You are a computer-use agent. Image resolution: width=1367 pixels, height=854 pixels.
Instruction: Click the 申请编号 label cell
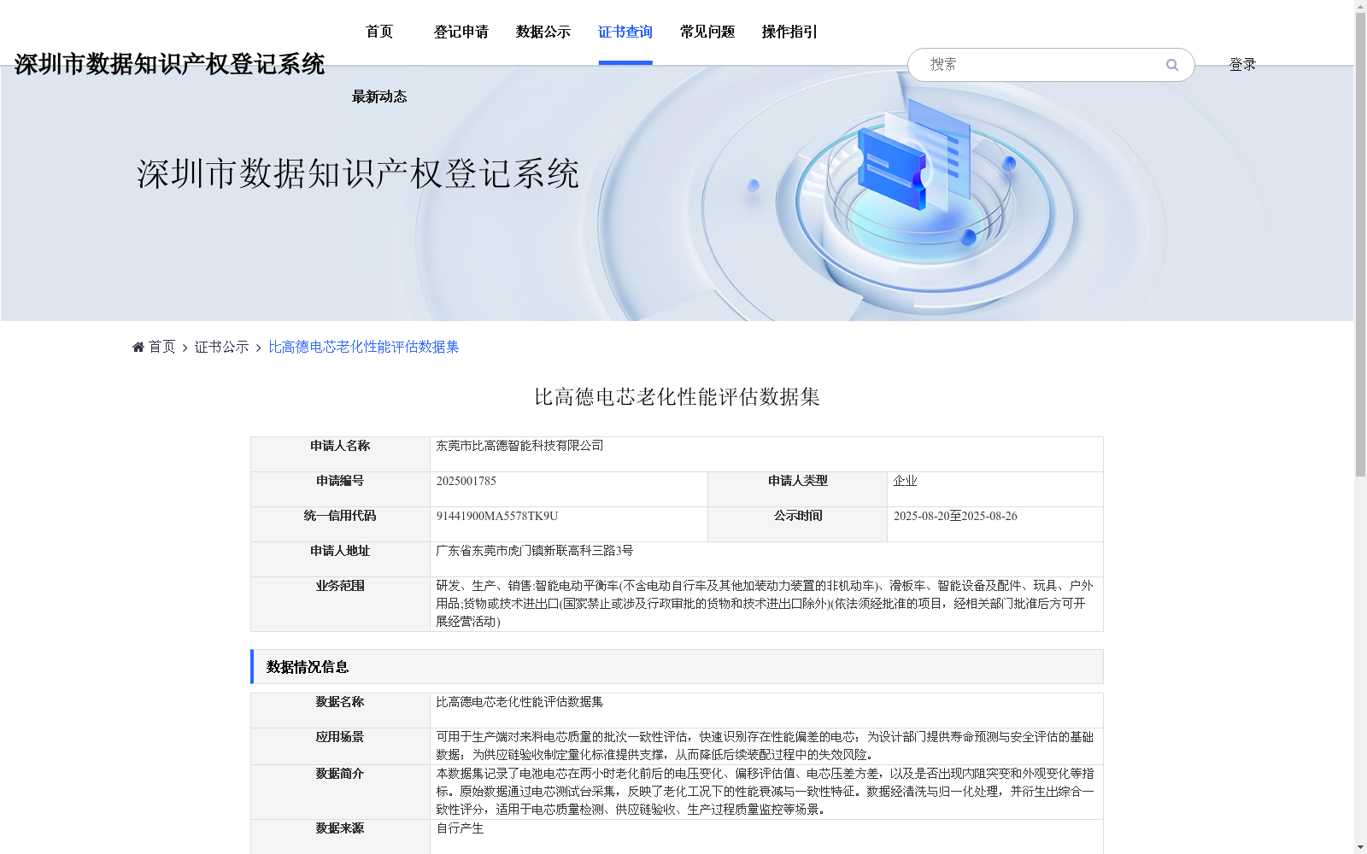340,489
